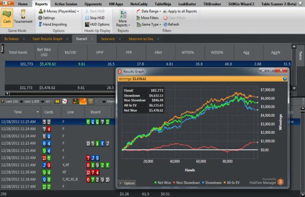Open Settings in the Options group

click(47, 18)
